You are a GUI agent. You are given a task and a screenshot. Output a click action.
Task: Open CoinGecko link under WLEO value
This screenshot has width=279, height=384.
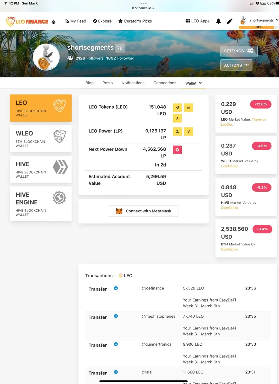tap(230, 166)
